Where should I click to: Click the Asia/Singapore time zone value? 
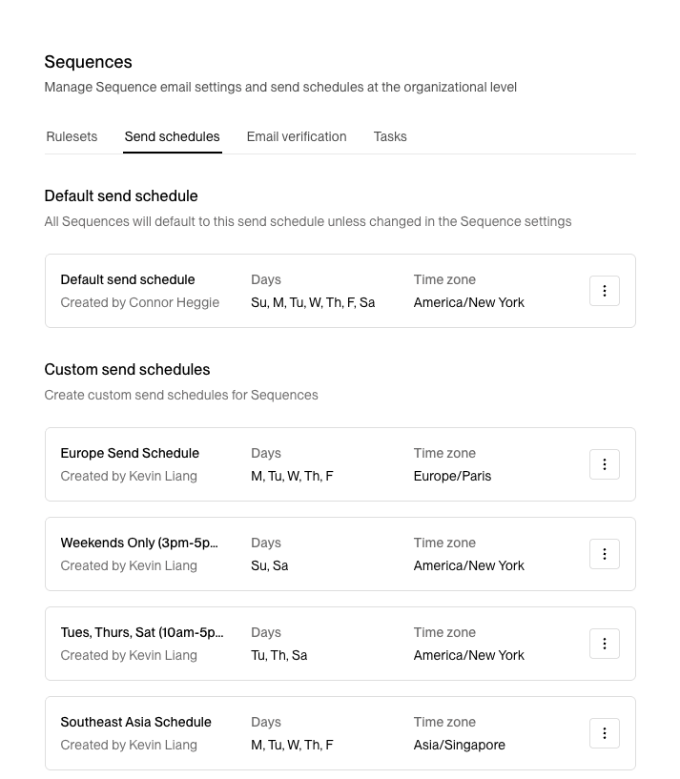(460, 745)
